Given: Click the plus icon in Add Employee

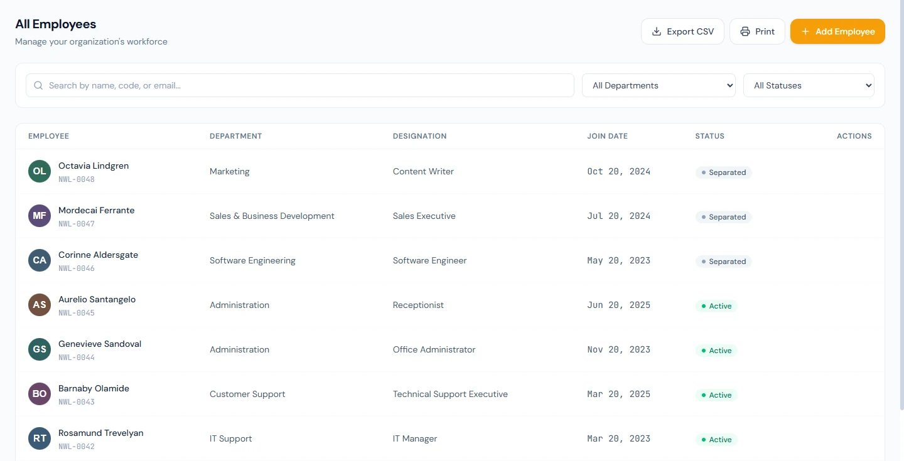Looking at the screenshot, I should click(x=805, y=31).
